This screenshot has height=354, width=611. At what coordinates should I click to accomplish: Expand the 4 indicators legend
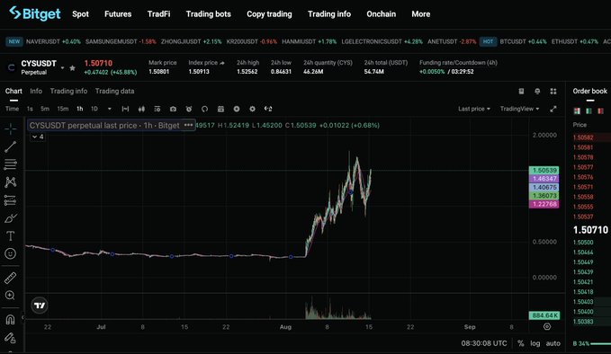[38, 137]
